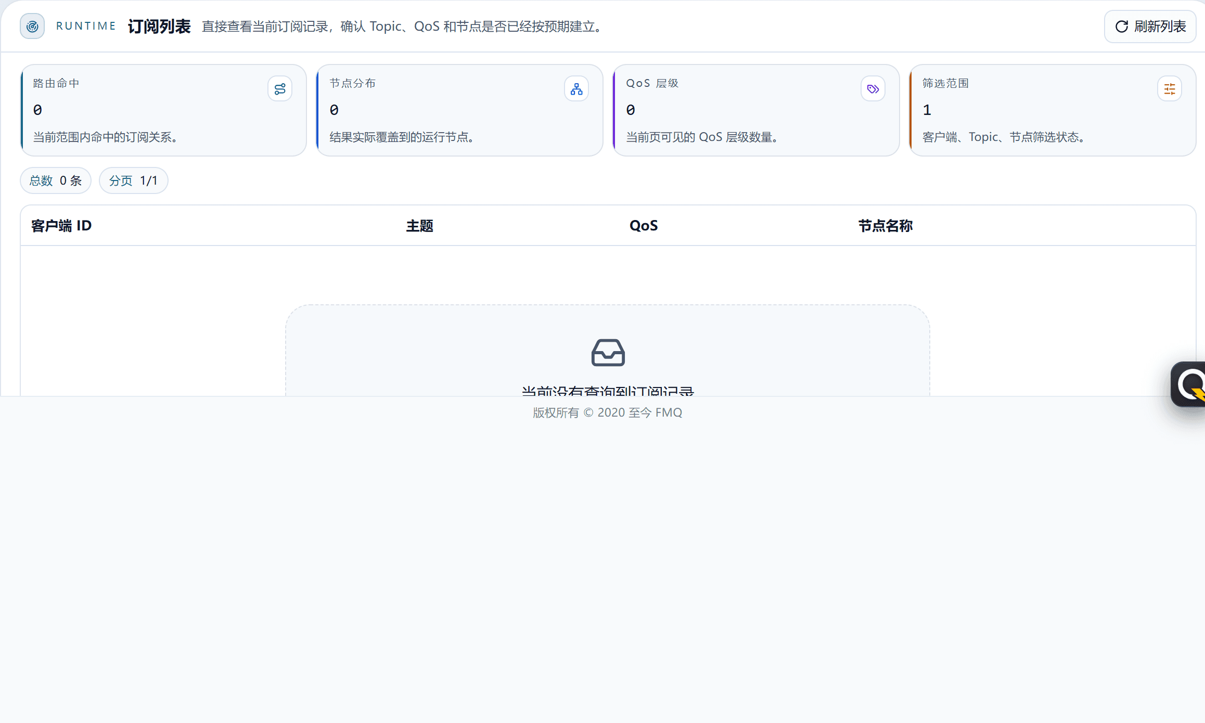This screenshot has height=723, width=1205.
Task: Click the QoS 层级 tags icon
Action: [x=873, y=89]
